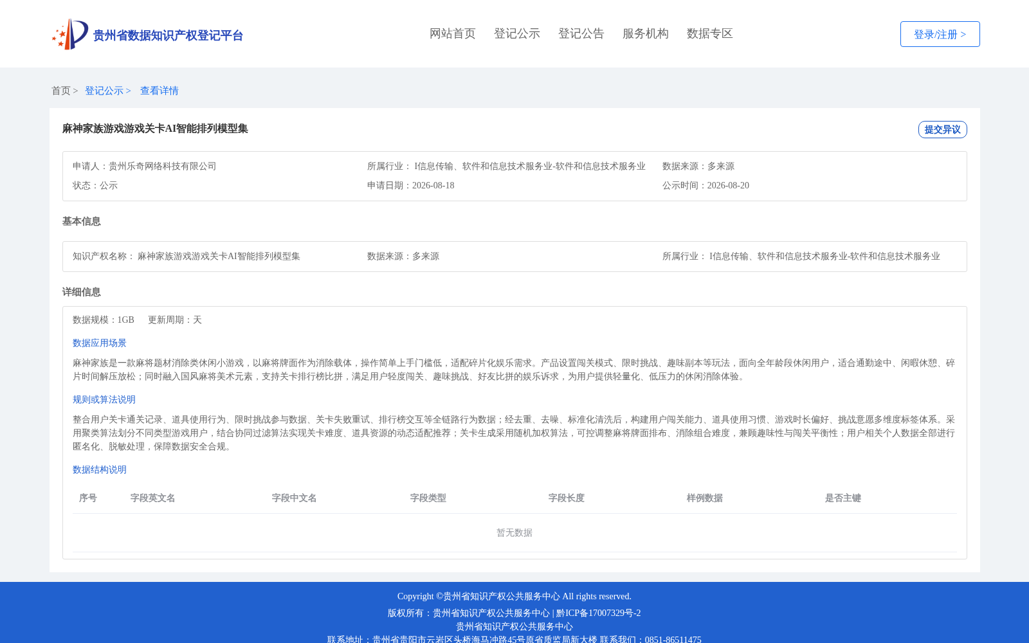Open 数据专区 from the navigation
1029x643 pixels.
click(x=710, y=33)
